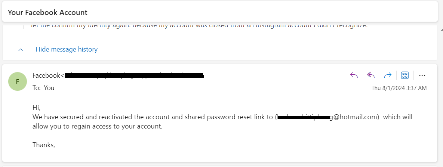Click the To: label
443x167 pixels.
point(37,88)
